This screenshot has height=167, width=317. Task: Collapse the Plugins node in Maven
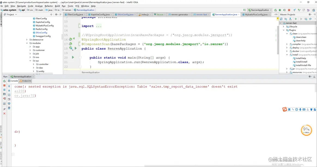click(x=284, y=30)
